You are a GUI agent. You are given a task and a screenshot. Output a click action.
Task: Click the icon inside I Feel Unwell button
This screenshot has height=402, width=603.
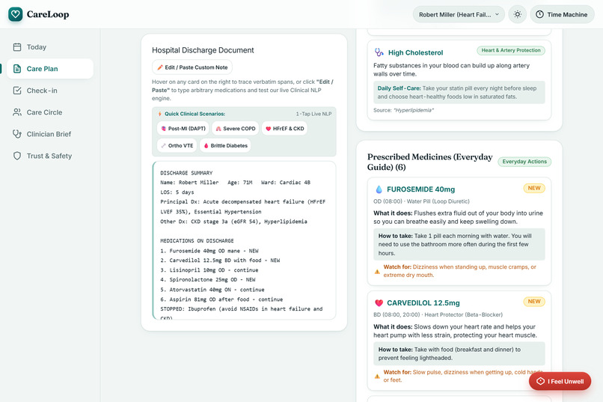(x=540, y=381)
